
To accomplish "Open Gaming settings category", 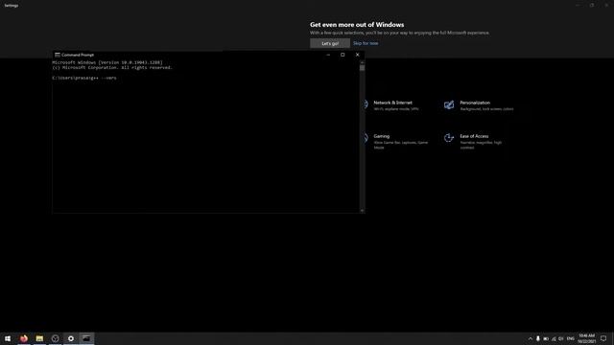I will (x=401, y=142).
